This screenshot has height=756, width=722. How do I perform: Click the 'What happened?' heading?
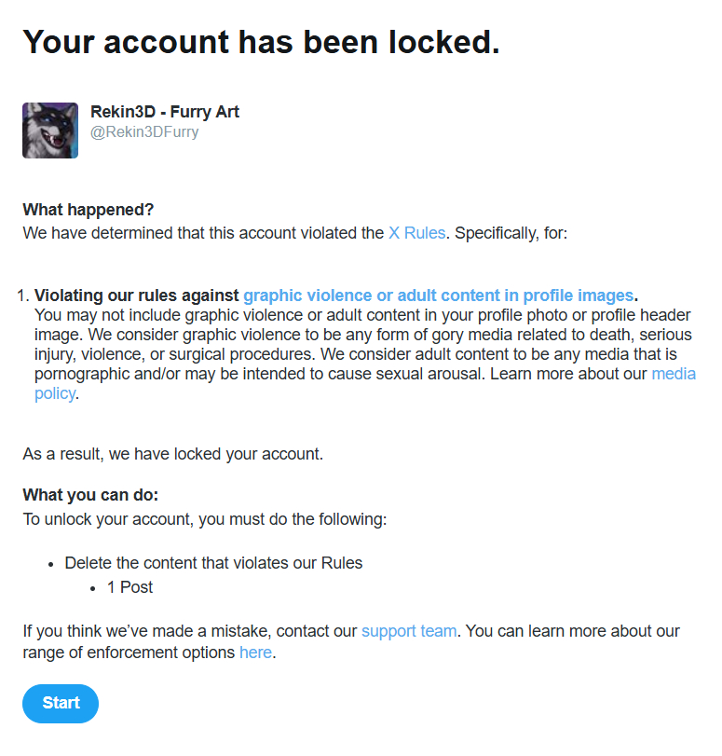coord(89,210)
